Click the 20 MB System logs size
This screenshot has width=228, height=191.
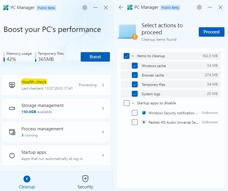click(212, 93)
